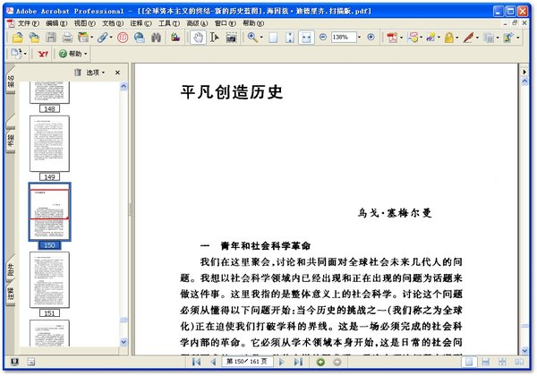
Task: Choose the Snapshot camera tool
Action: (231, 38)
